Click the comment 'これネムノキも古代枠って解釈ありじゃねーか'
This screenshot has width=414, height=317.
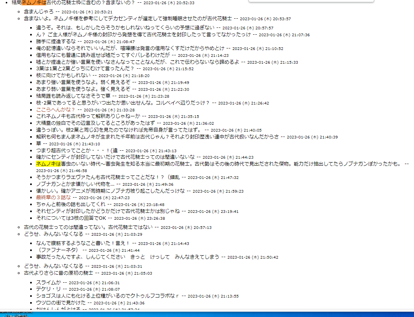88,116
